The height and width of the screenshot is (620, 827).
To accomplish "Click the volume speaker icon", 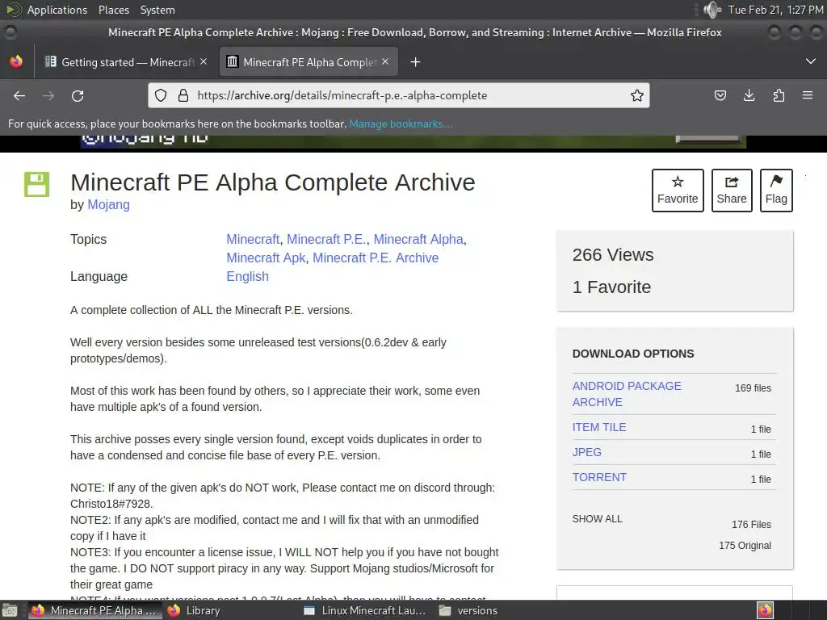I will [712, 10].
